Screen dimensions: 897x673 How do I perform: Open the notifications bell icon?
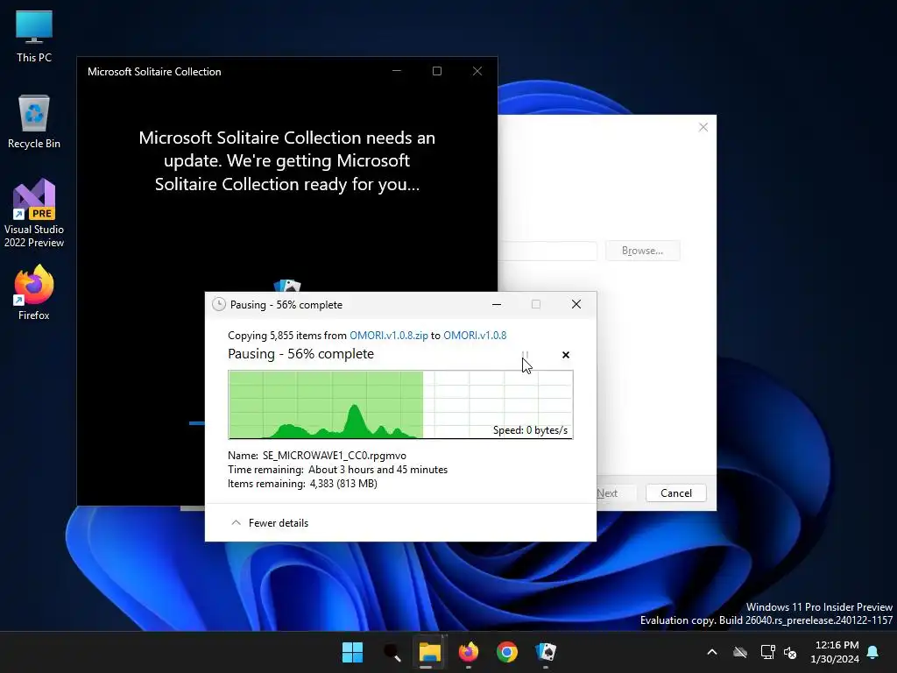873,652
